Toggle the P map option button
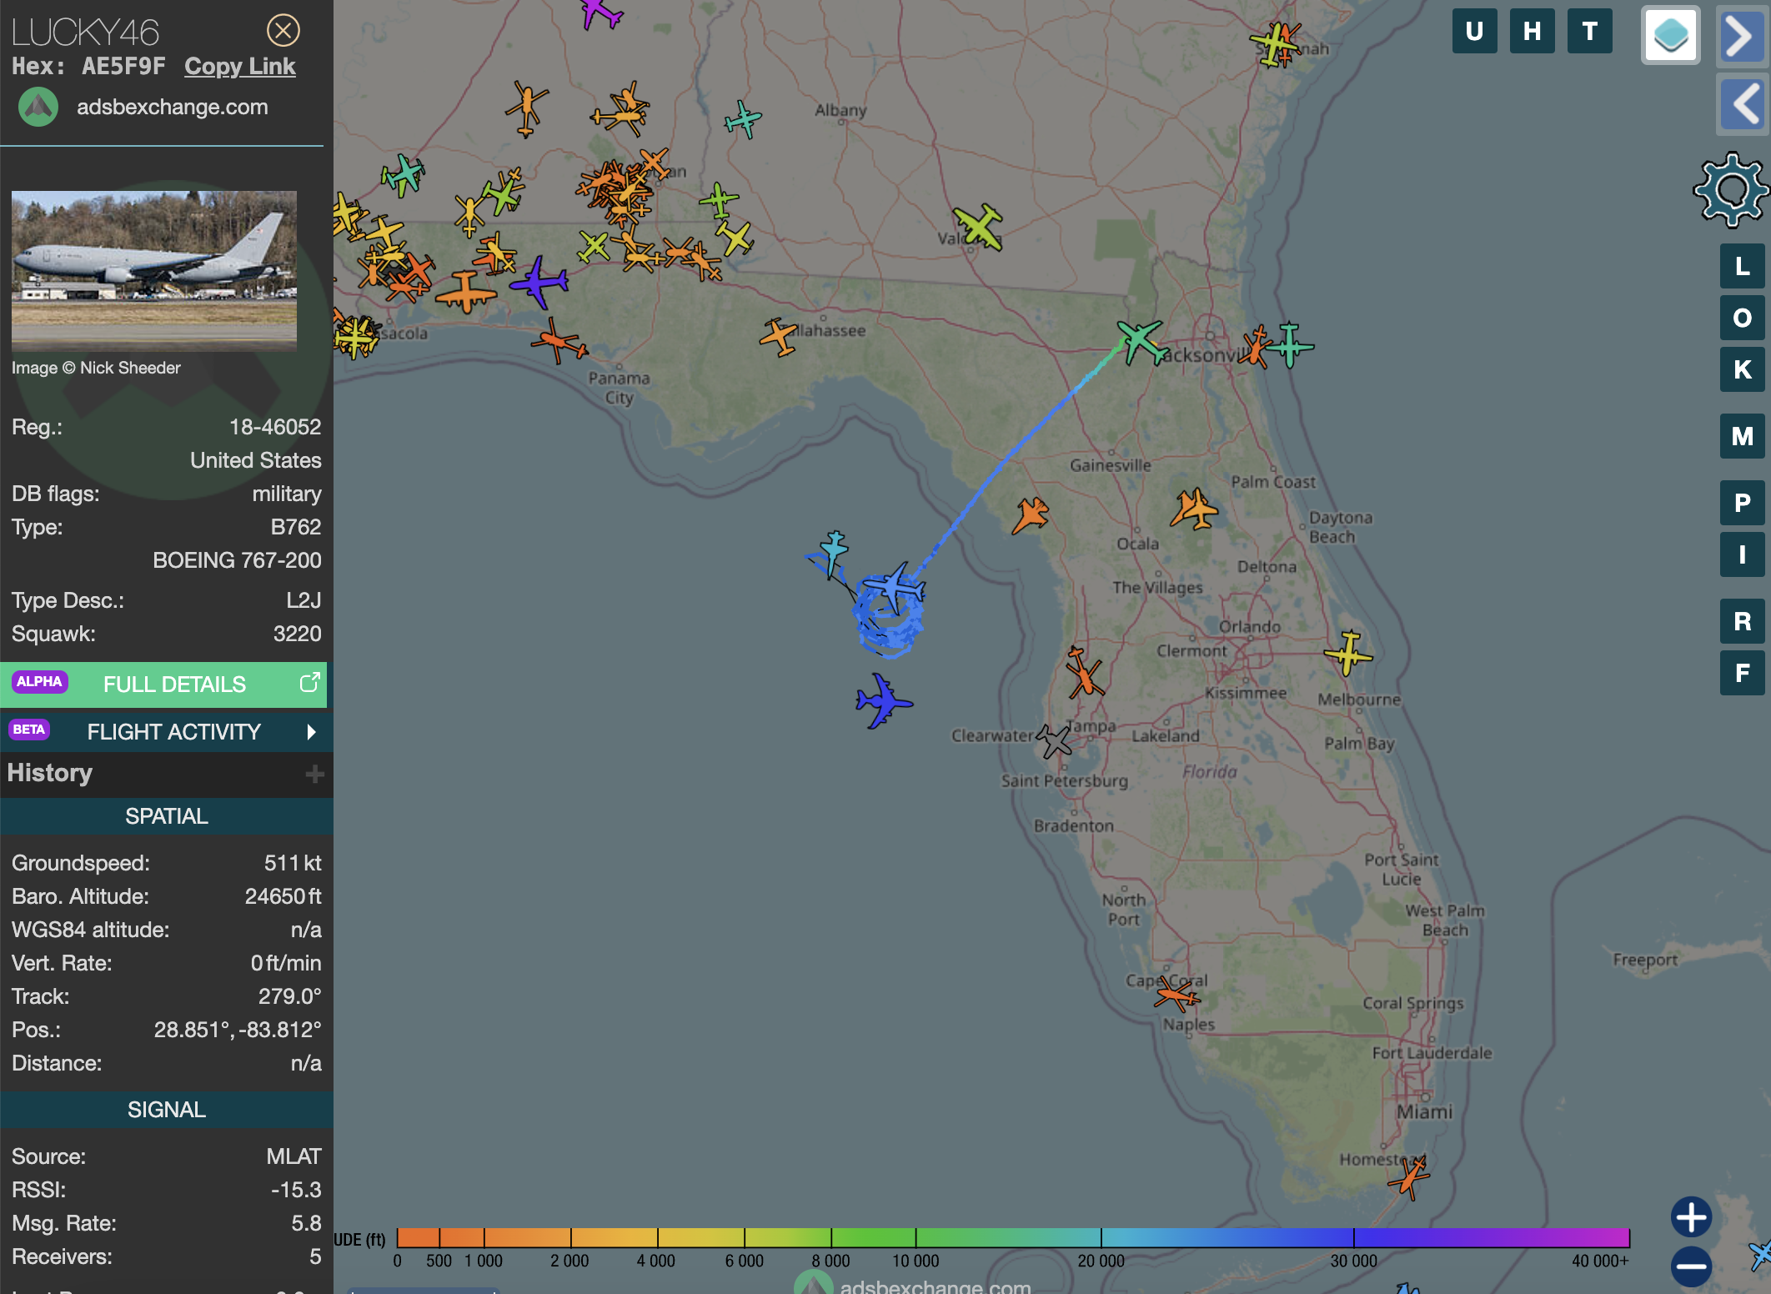This screenshot has height=1294, width=1771. (1742, 503)
